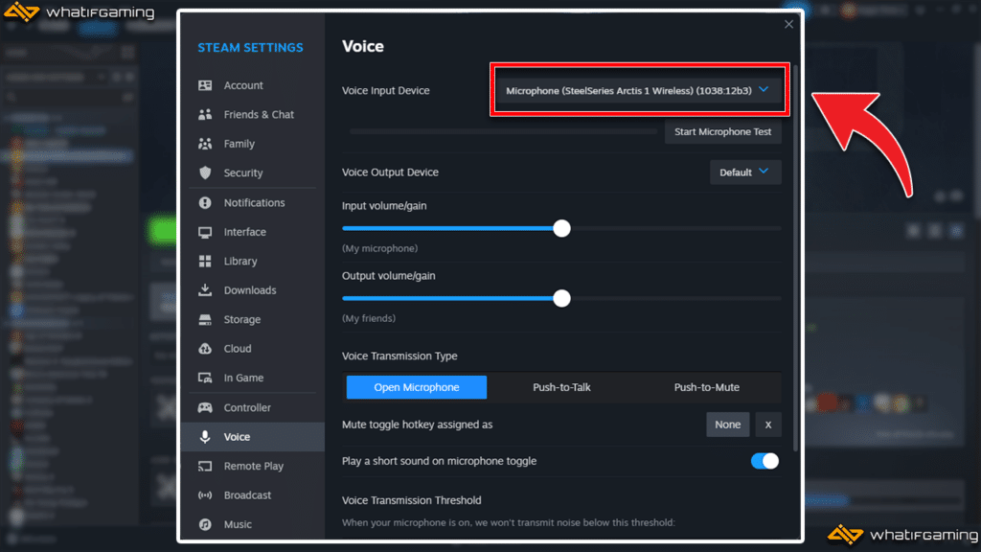Switch to Security settings
This screenshot has width=981, height=552.
click(x=253, y=172)
